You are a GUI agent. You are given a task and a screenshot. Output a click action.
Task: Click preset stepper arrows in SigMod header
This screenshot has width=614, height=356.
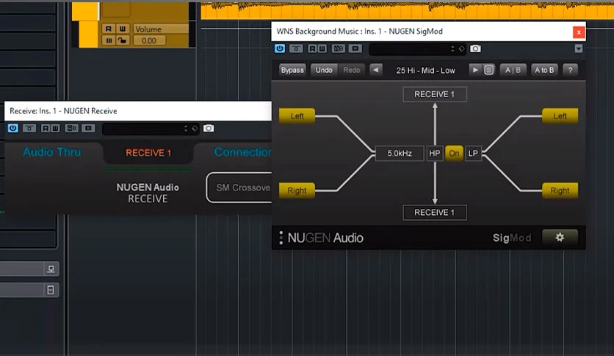[452, 49]
